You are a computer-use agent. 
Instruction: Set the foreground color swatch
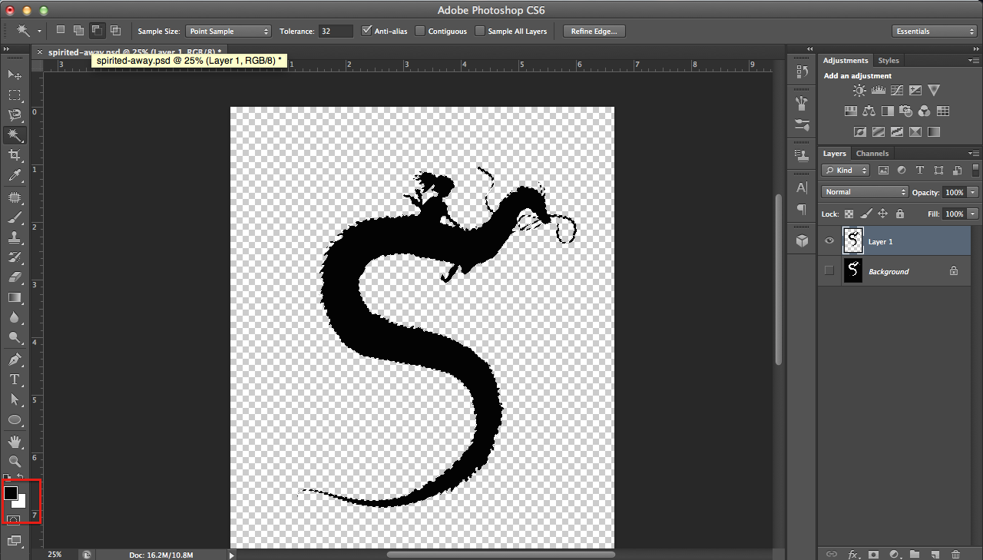pos(11,493)
